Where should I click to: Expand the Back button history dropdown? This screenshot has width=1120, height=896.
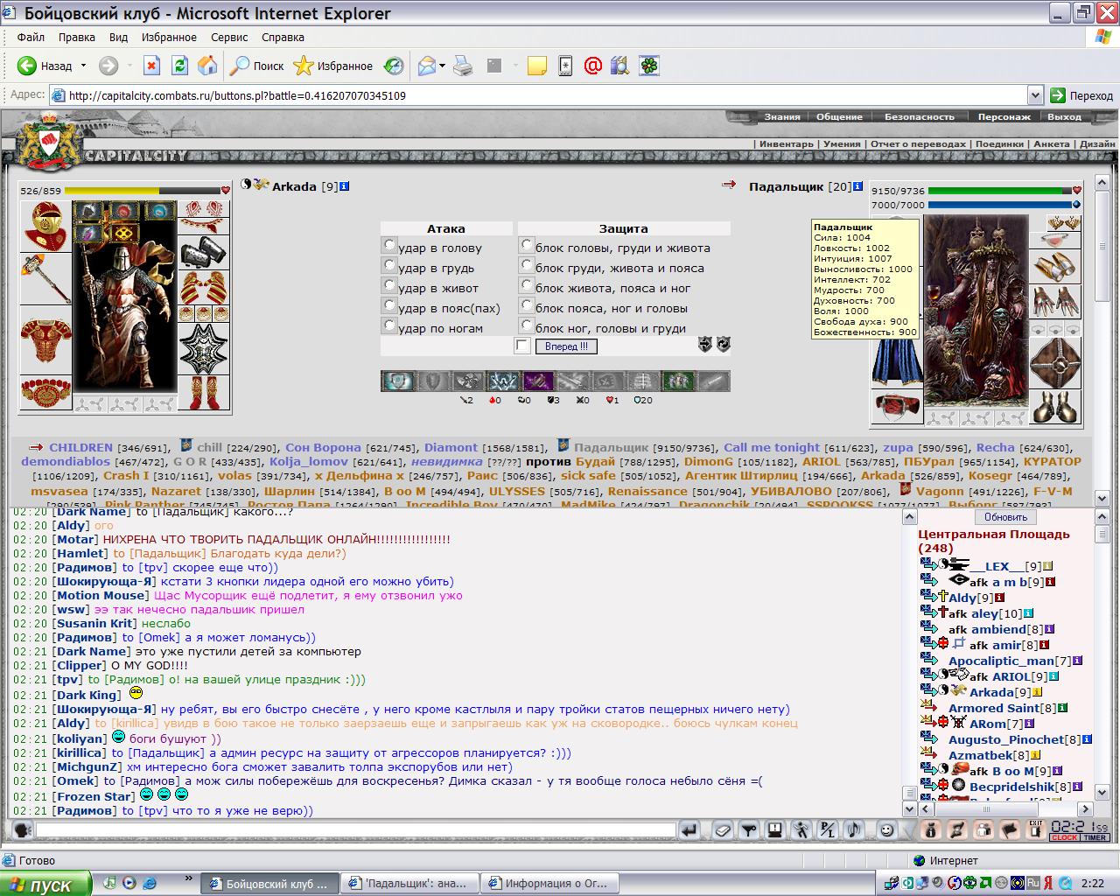pyautogui.click(x=84, y=66)
